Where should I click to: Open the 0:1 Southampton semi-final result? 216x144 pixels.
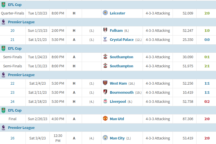pyautogui.click(x=207, y=57)
